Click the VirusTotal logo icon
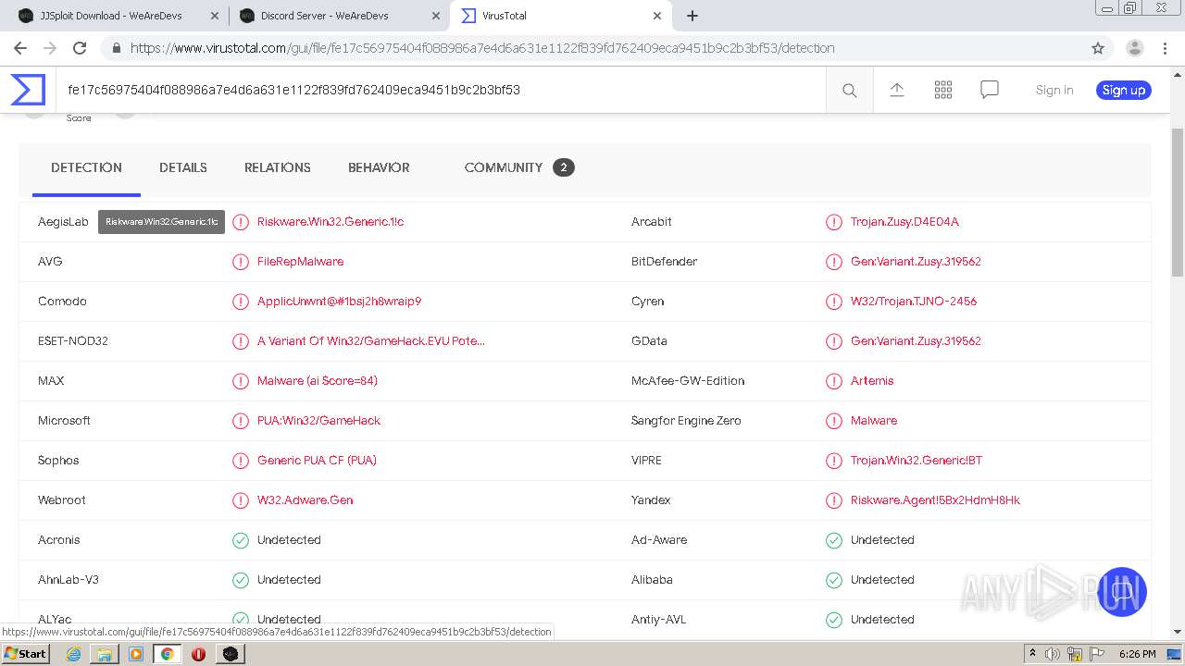Image resolution: width=1185 pixels, height=666 pixels. (x=28, y=90)
